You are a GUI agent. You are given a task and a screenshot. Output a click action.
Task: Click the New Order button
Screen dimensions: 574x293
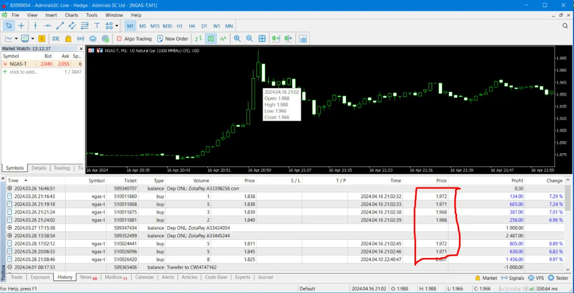172,39
